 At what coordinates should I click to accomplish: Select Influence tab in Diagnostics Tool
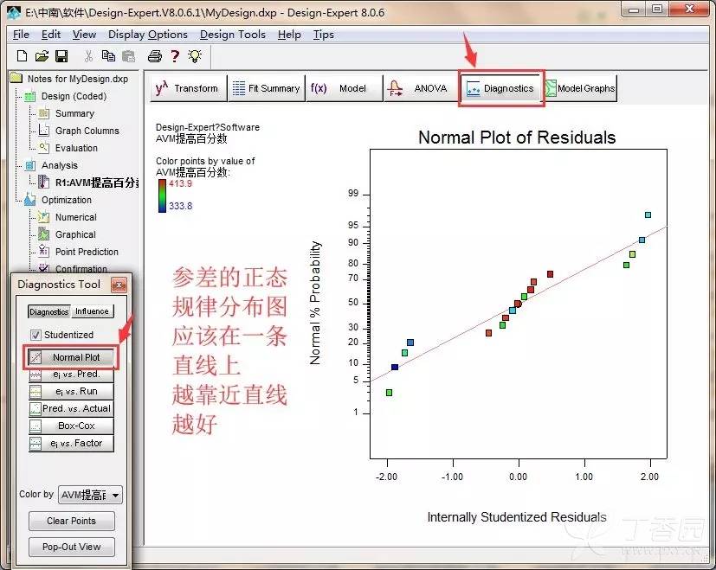click(x=92, y=311)
